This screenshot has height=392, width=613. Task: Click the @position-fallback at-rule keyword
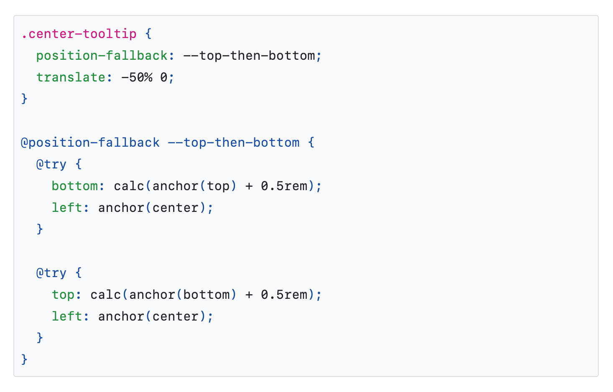point(90,143)
